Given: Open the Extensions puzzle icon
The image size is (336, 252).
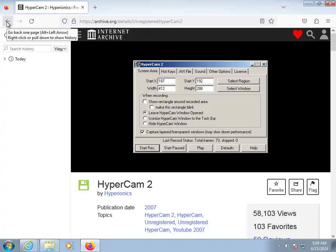Looking at the screenshot, I should (x=316, y=21).
